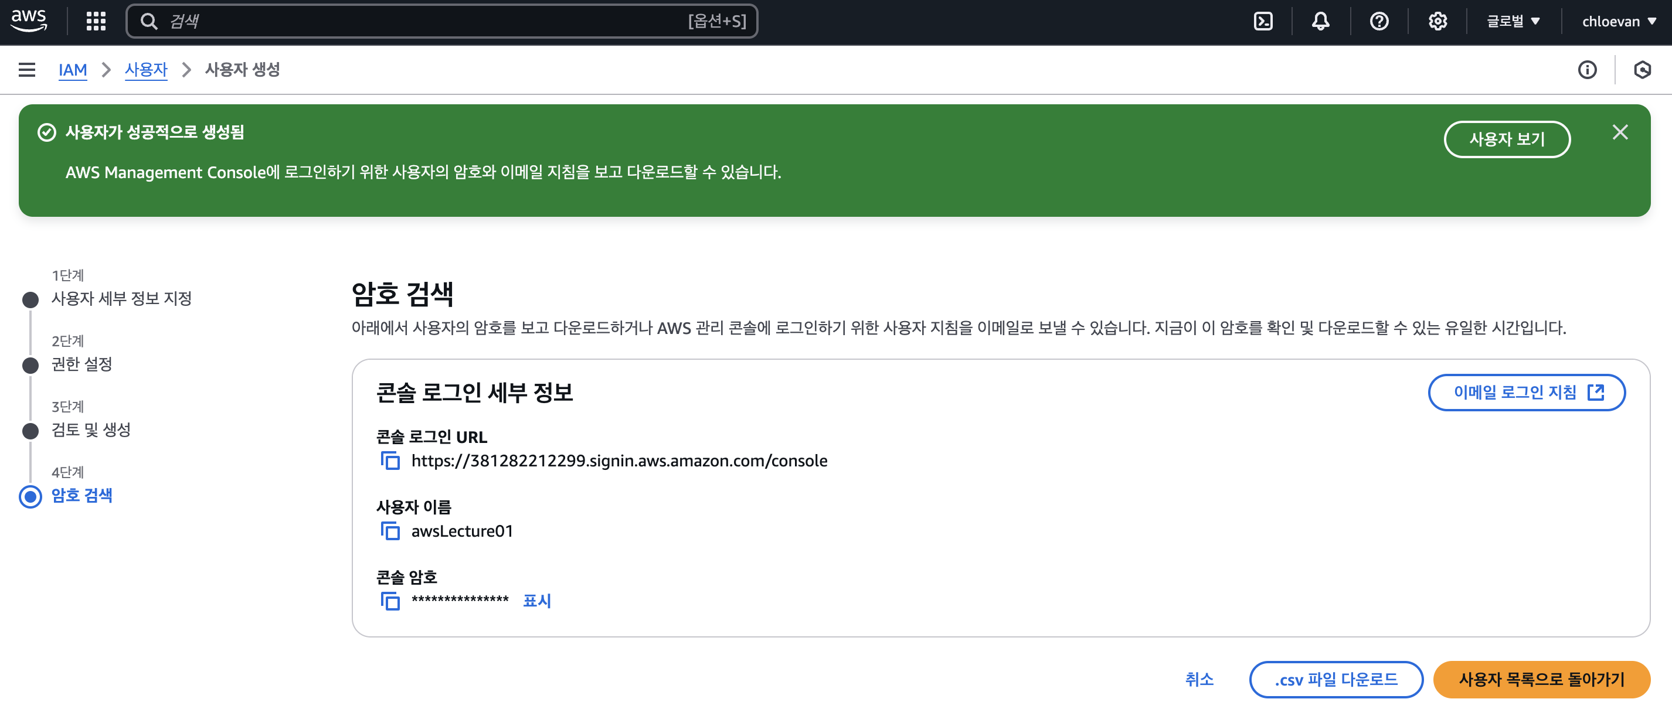The image size is (1672, 716).
Task: Copy the console sign-in URL
Action: click(390, 461)
